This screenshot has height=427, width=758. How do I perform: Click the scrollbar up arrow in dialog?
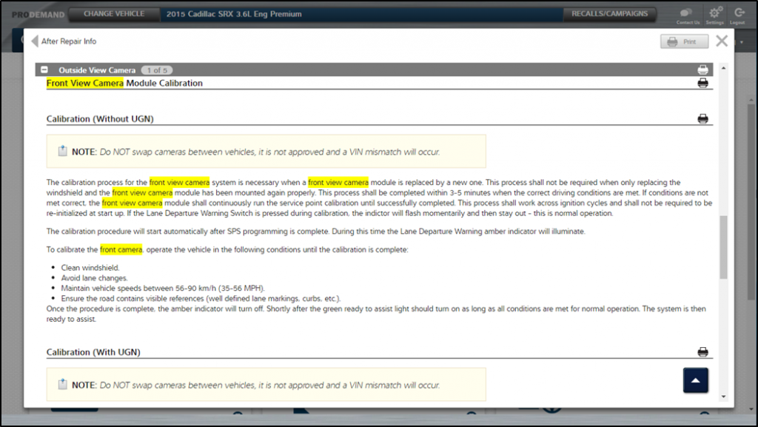723,68
